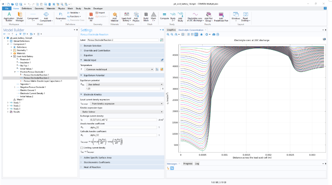Viewport: 332px width, 185px height.
Task: Switch to the Physics ribbon tab
Action: pyautogui.click(x=61, y=9)
